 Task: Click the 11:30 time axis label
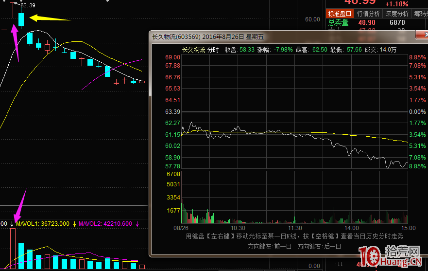click(x=295, y=228)
